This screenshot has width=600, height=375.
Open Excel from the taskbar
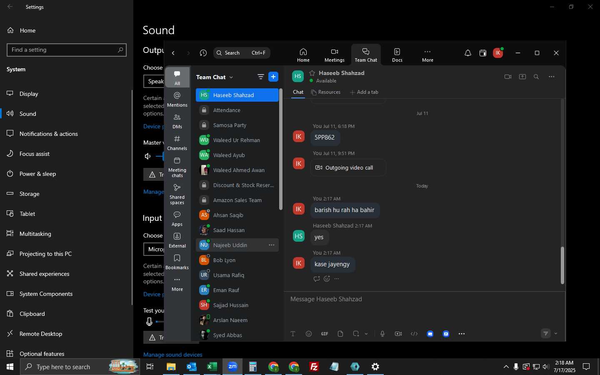(212, 367)
